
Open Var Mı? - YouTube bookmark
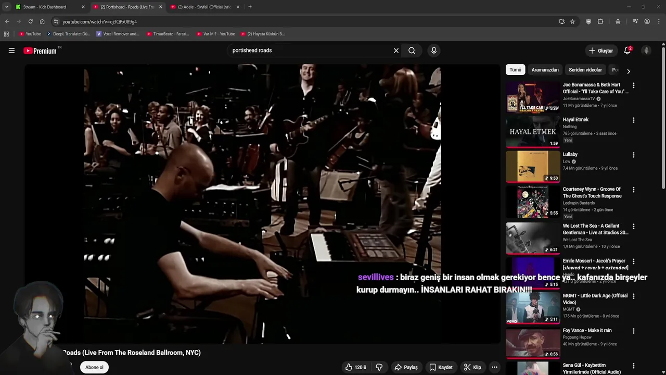(216, 34)
